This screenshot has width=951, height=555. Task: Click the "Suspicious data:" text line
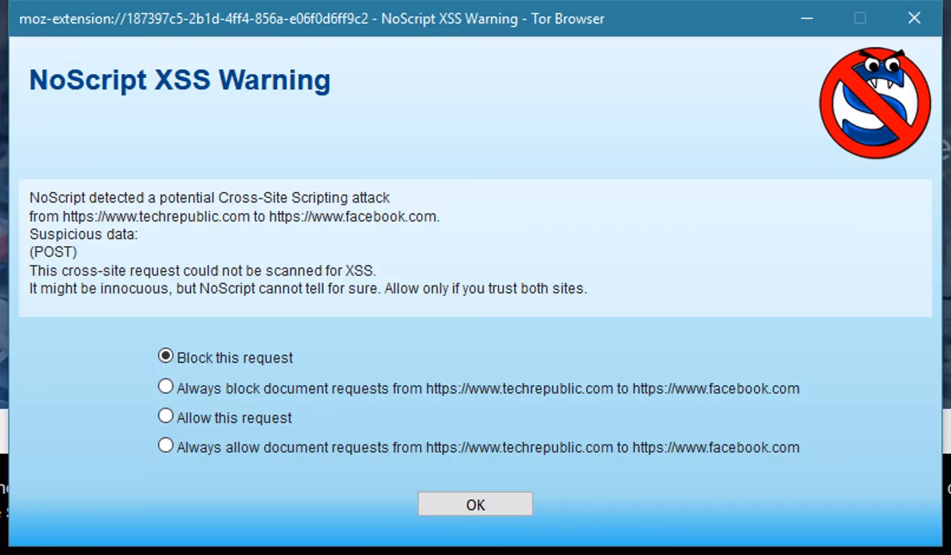(x=82, y=234)
